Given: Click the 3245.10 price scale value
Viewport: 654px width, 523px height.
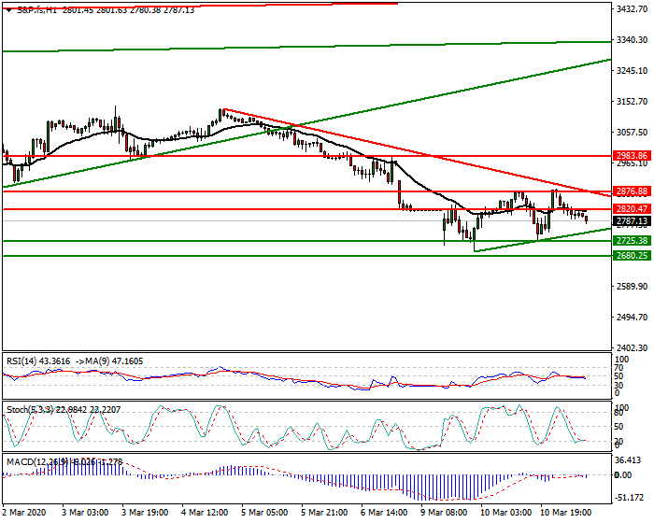Looking at the screenshot, I should click(x=632, y=70).
